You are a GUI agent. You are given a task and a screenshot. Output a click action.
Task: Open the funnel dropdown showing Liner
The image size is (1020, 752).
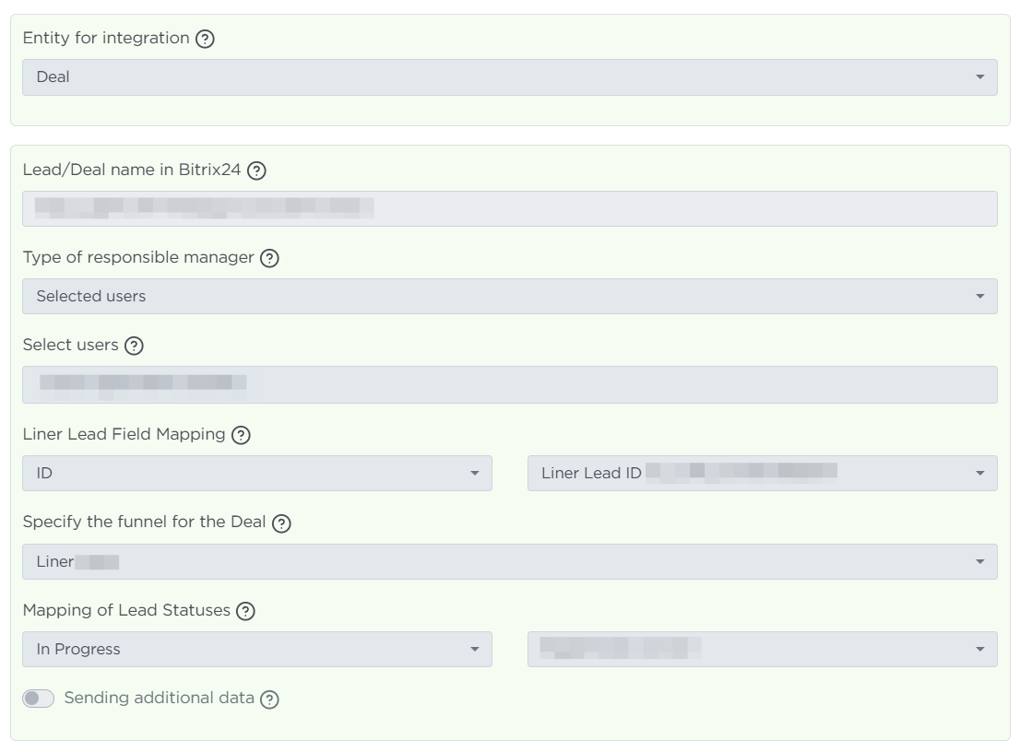[x=509, y=561]
